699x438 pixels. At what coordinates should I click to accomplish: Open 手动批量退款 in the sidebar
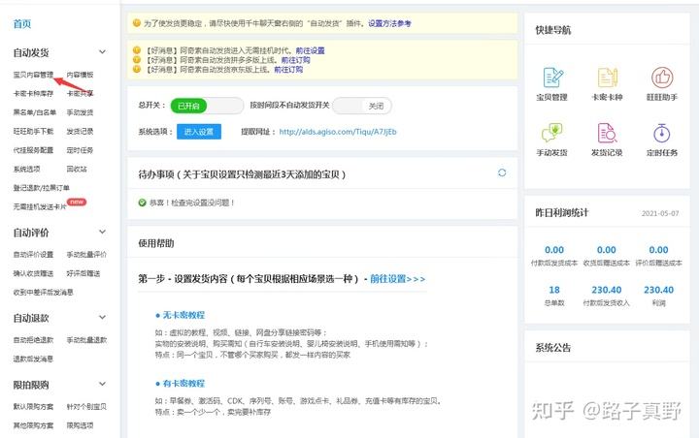87,340
